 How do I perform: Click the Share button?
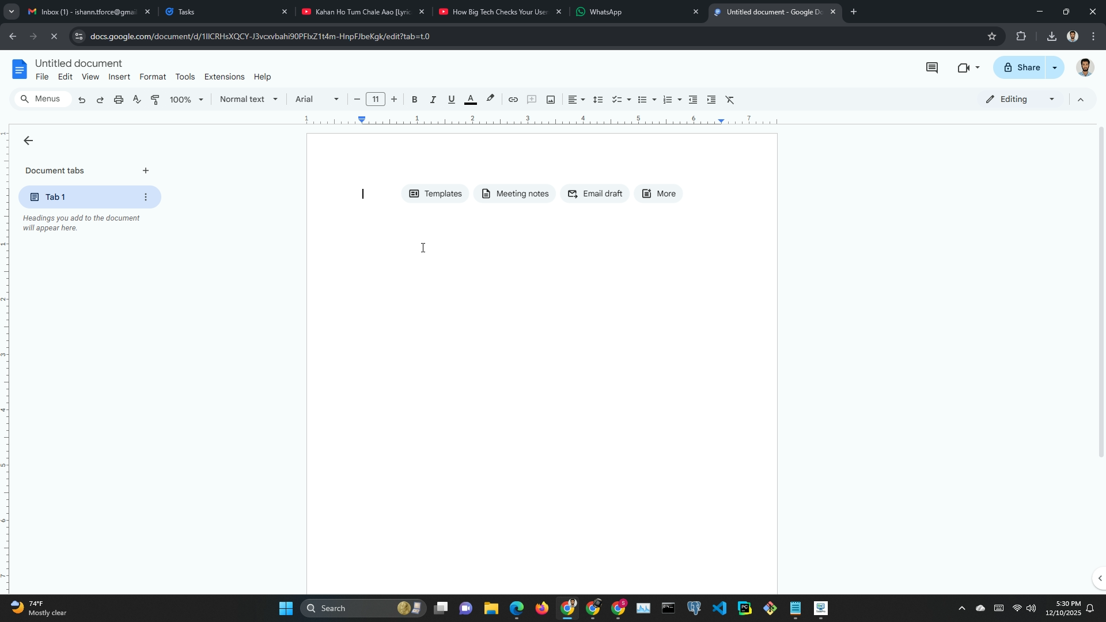click(1020, 68)
